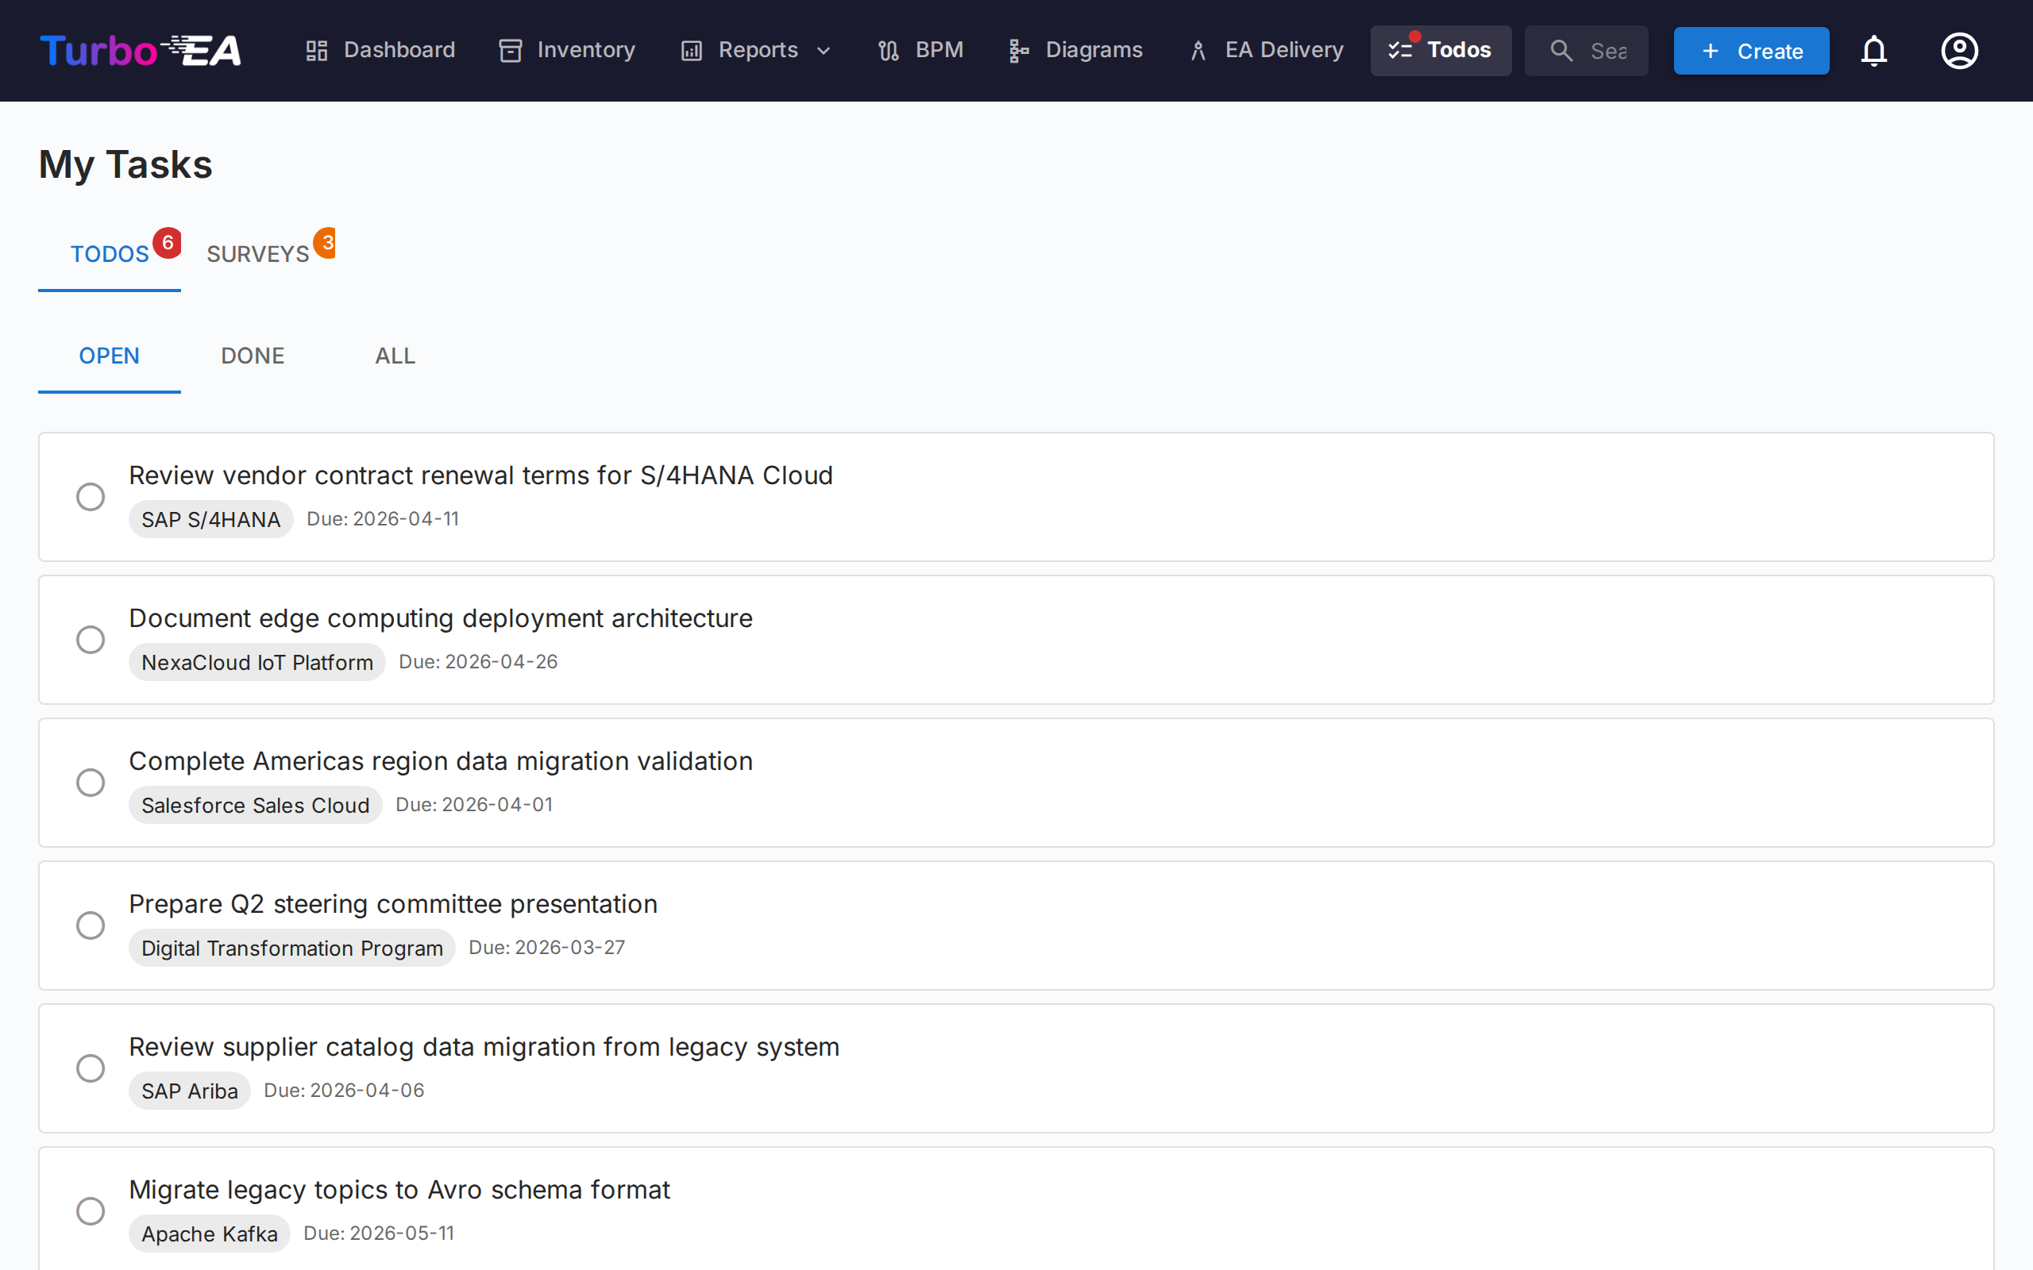Open the Salesforce Sales Cloud tag

pyautogui.click(x=256, y=805)
